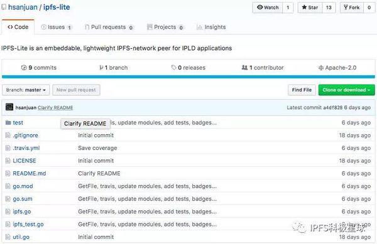Open the ipfs_test.go file

(28, 225)
